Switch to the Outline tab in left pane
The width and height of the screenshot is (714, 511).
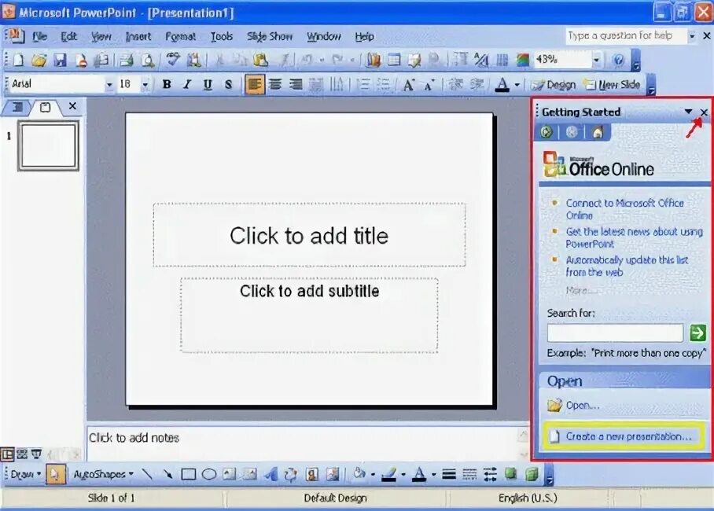coord(17,107)
